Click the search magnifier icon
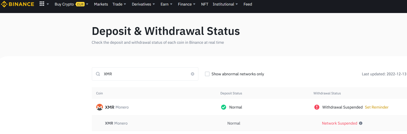Image resolution: width=407 pixels, height=134 pixels. pyautogui.click(x=98, y=74)
